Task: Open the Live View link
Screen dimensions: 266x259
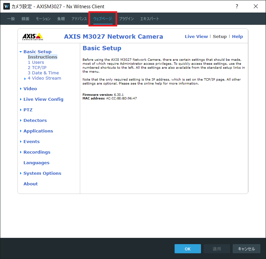Action: (x=196, y=37)
